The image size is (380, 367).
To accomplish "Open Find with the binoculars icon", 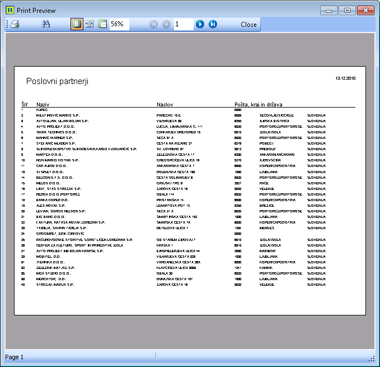I will [x=45, y=24].
